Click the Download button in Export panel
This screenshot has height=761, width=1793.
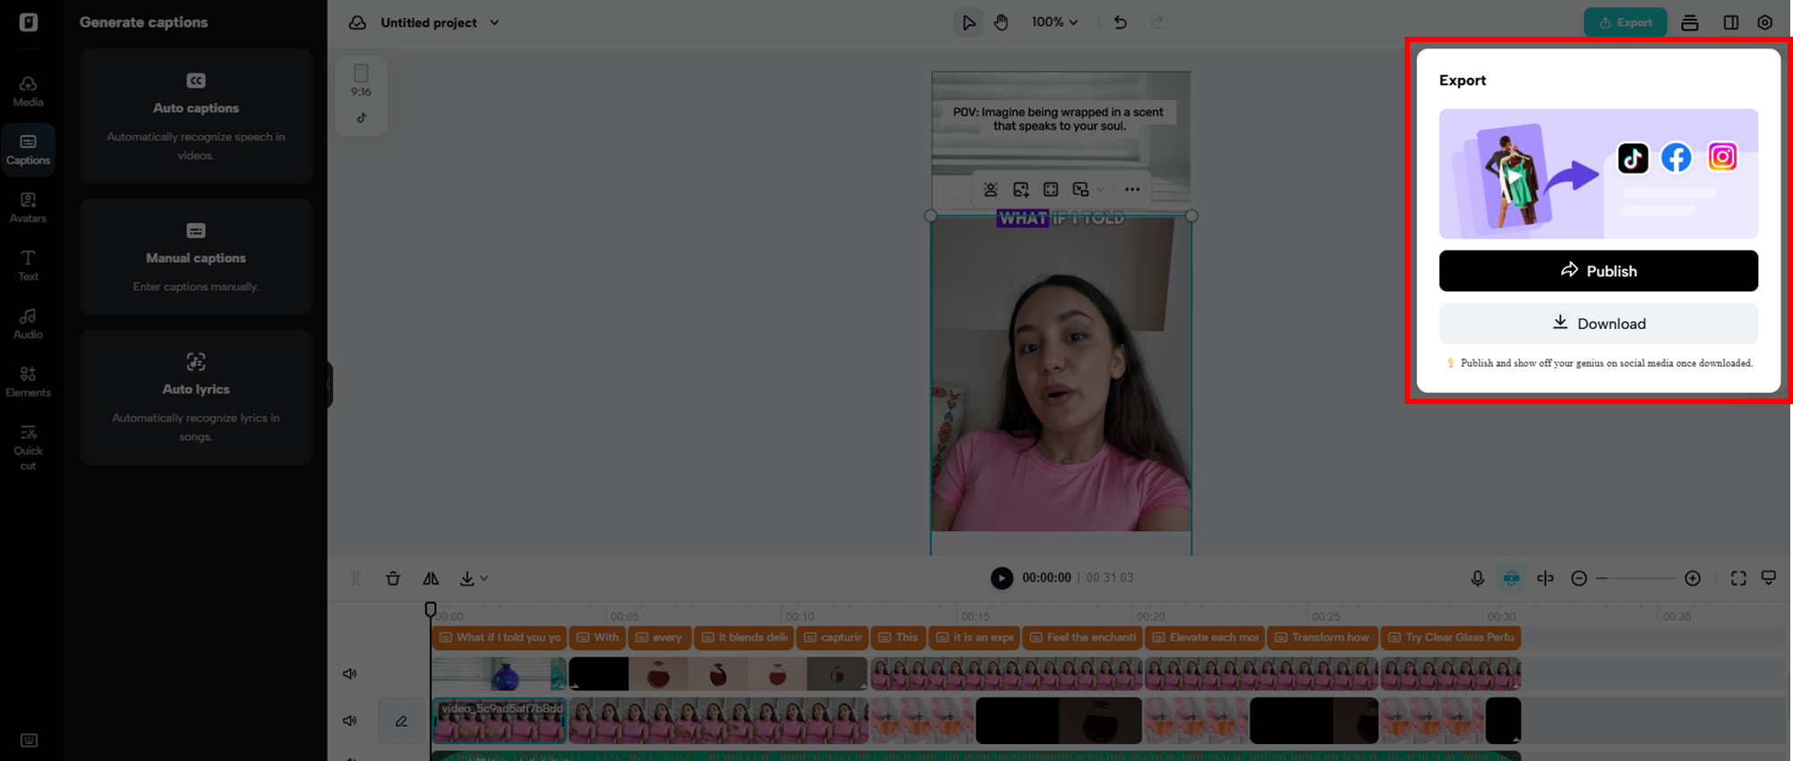tap(1598, 323)
